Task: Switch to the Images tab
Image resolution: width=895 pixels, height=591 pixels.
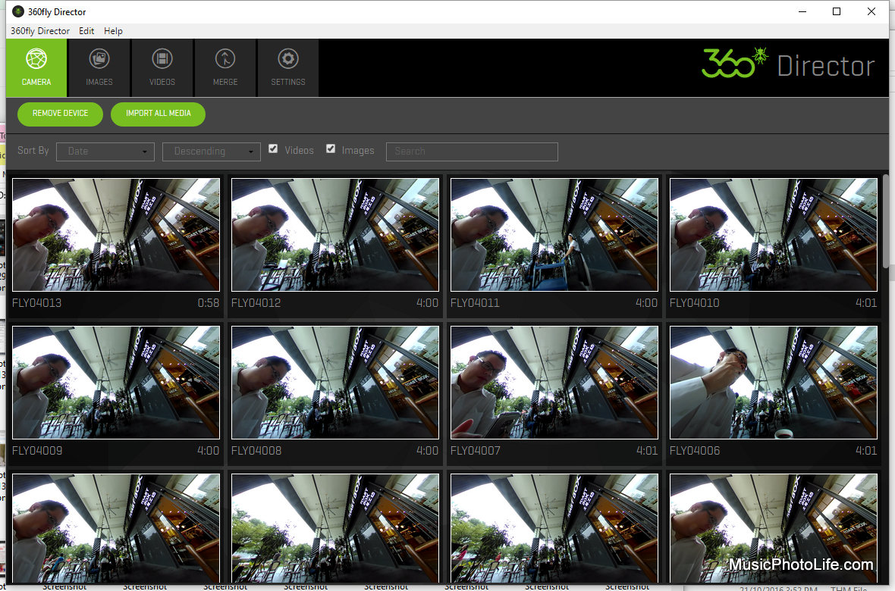Action: point(99,68)
